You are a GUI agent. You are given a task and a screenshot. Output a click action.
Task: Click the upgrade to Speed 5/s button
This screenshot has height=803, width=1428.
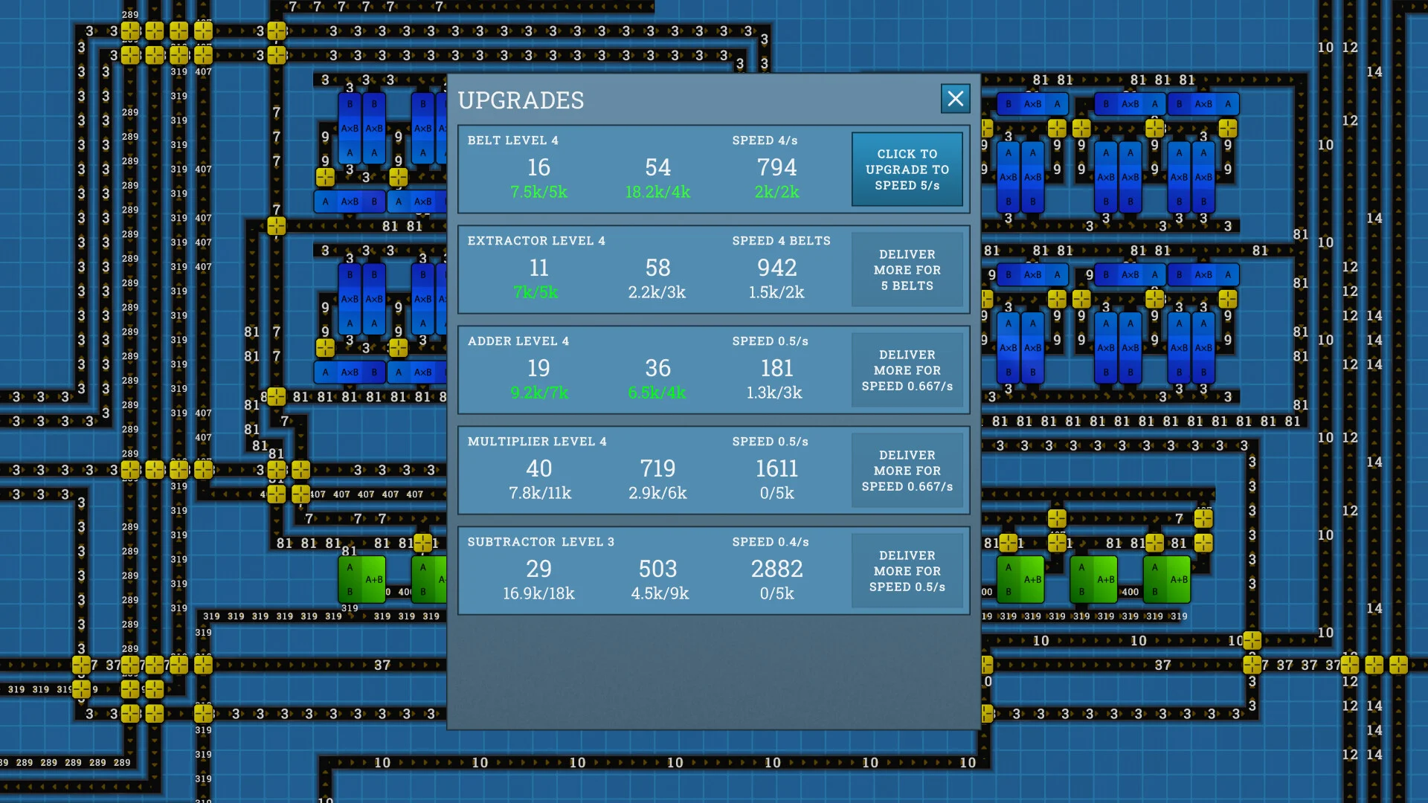point(907,170)
